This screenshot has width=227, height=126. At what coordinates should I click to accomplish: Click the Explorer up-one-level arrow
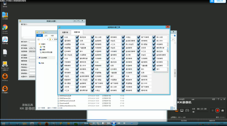(47, 39)
